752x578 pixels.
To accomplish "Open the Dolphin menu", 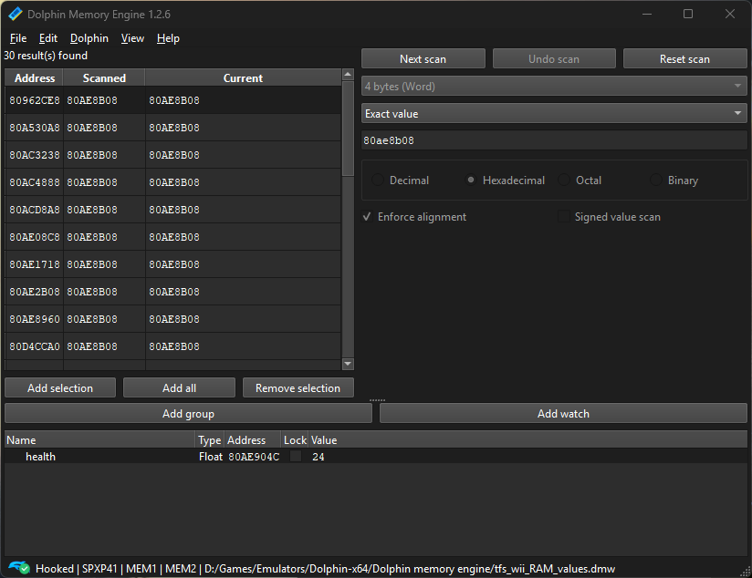I will point(89,38).
